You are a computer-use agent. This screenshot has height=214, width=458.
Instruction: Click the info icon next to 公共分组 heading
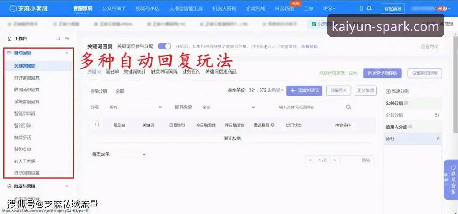(x=406, y=103)
